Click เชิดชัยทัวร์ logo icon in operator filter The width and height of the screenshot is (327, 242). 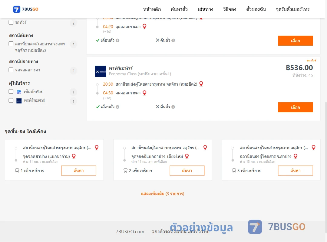coord(19,92)
